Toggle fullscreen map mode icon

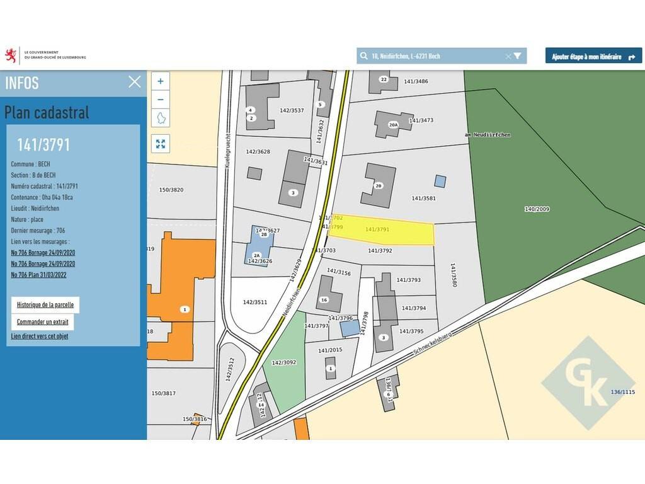(x=161, y=144)
